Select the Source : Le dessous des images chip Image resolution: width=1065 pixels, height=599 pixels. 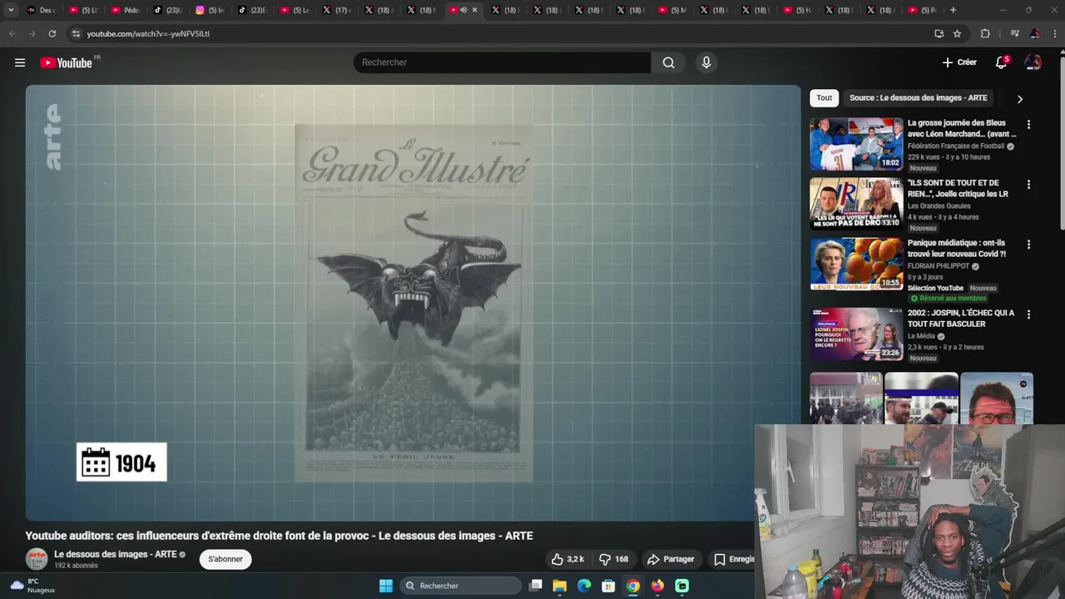pyautogui.click(x=918, y=98)
